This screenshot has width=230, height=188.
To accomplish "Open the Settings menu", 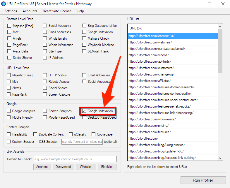I will [11, 11].
